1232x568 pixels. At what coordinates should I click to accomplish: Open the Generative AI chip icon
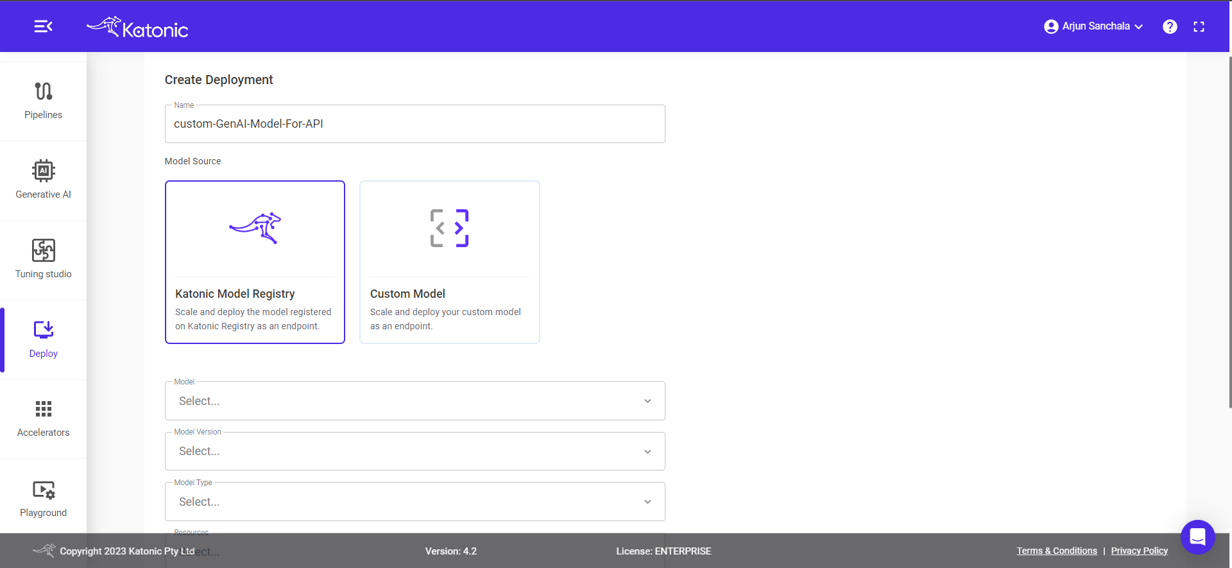click(x=44, y=171)
